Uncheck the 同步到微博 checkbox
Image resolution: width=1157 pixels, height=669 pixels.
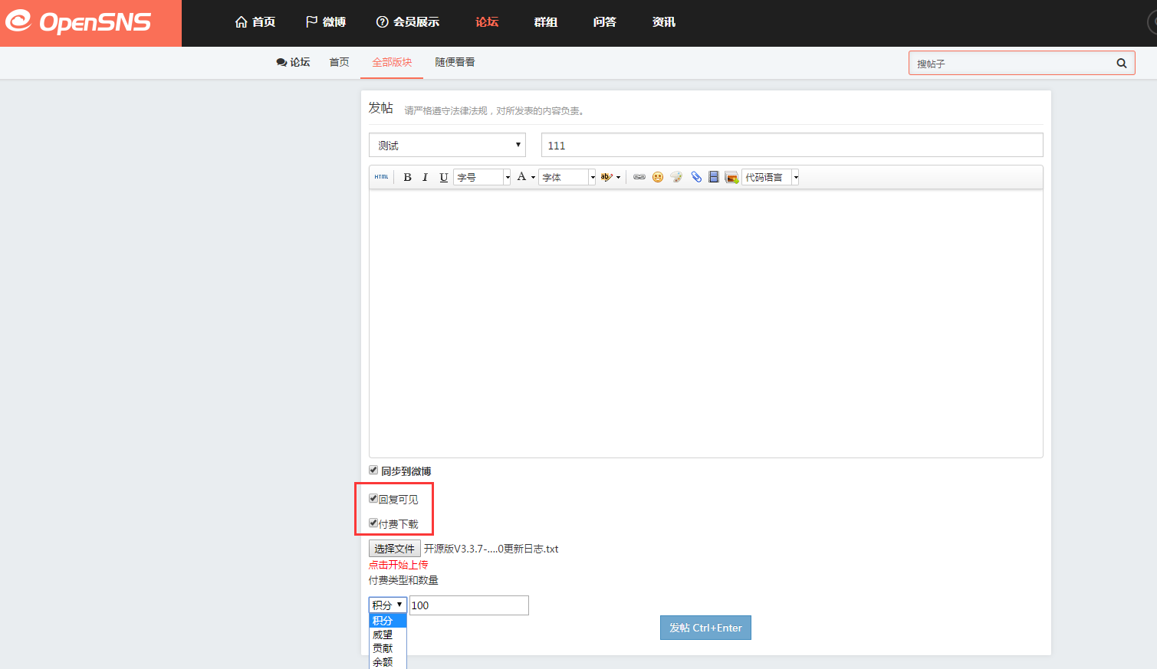[x=373, y=471]
